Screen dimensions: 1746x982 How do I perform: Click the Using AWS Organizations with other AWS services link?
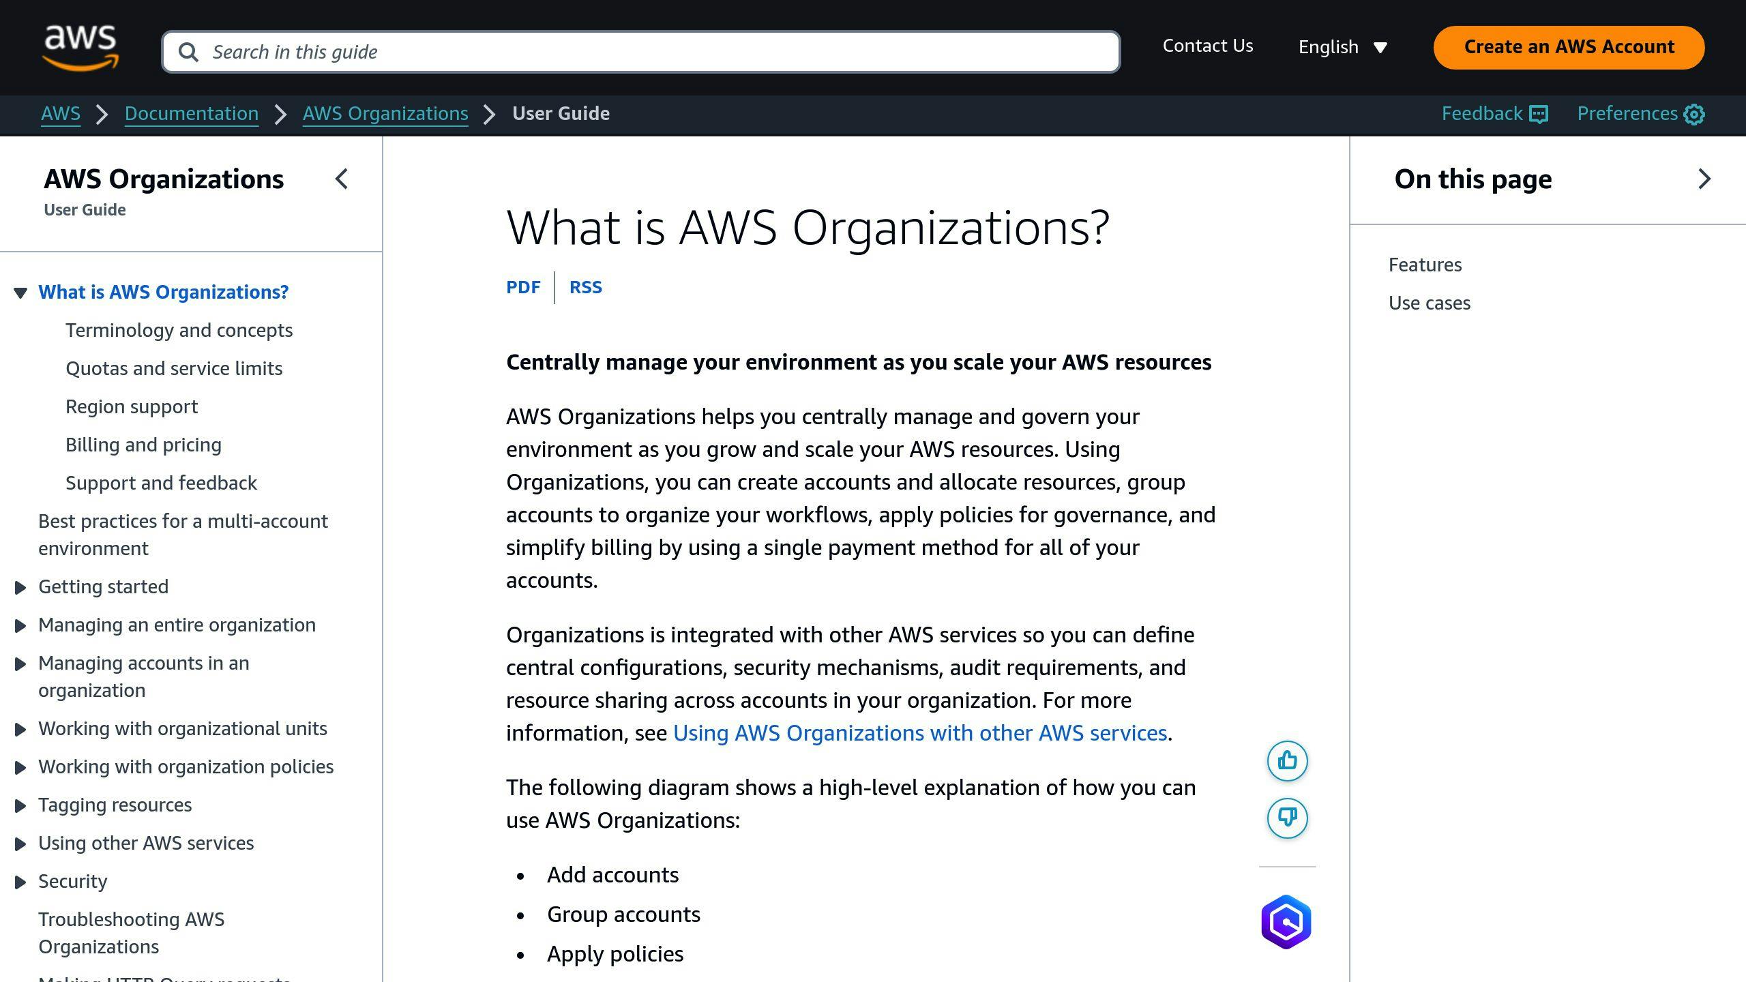click(920, 732)
